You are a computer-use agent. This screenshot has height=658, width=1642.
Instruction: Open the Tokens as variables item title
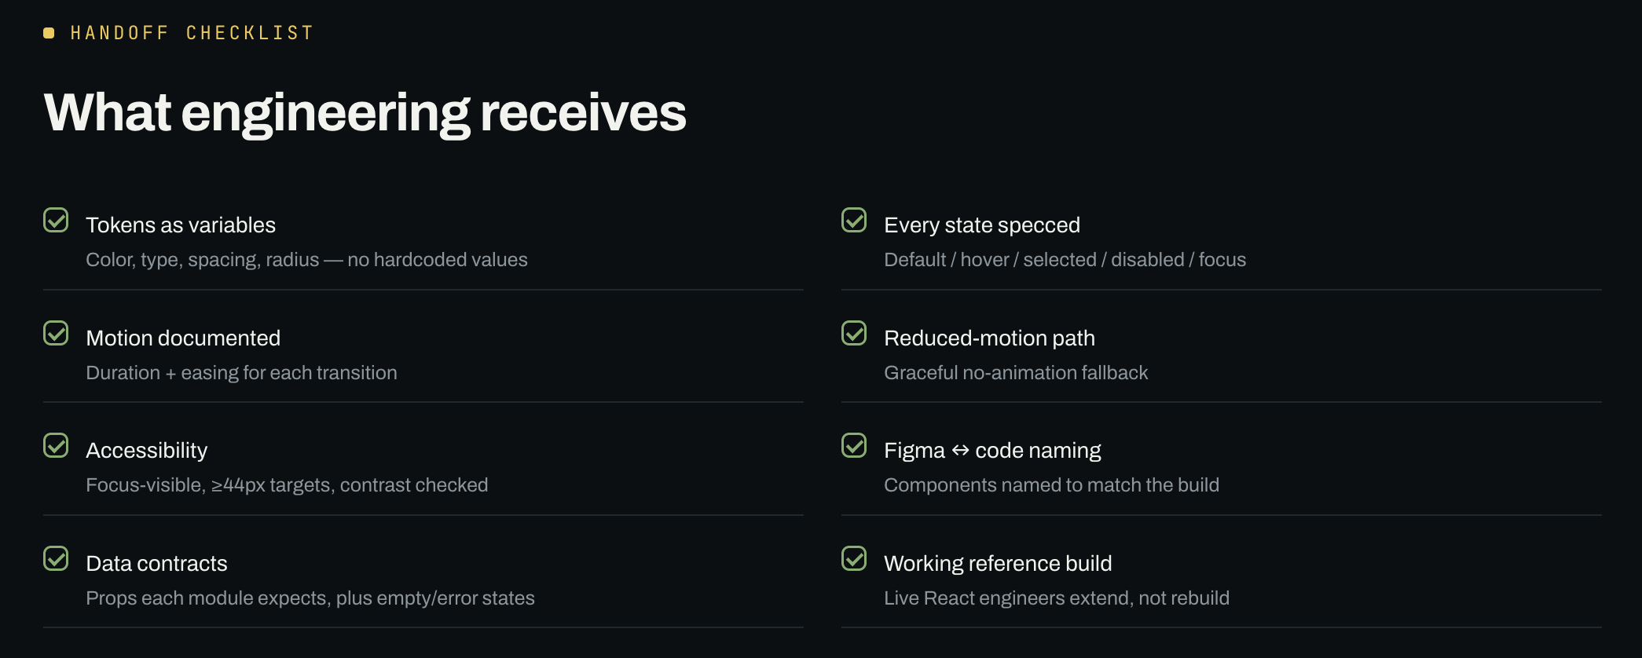tap(181, 225)
